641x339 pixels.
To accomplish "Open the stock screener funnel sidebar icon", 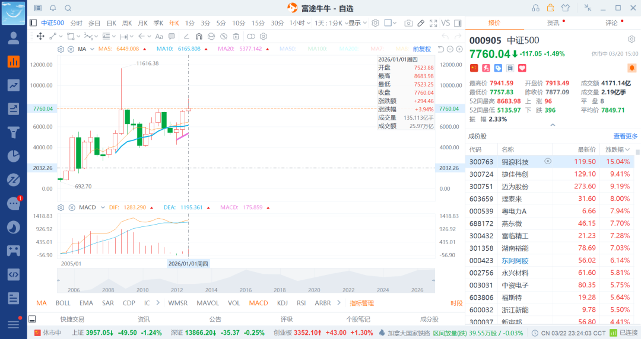I will pos(14,132).
